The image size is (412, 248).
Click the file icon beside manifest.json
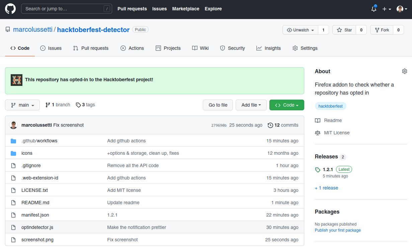pyautogui.click(x=13, y=215)
